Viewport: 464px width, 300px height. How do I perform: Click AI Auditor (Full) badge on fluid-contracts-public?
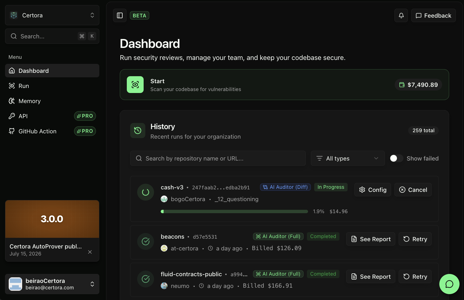(278, 274)
